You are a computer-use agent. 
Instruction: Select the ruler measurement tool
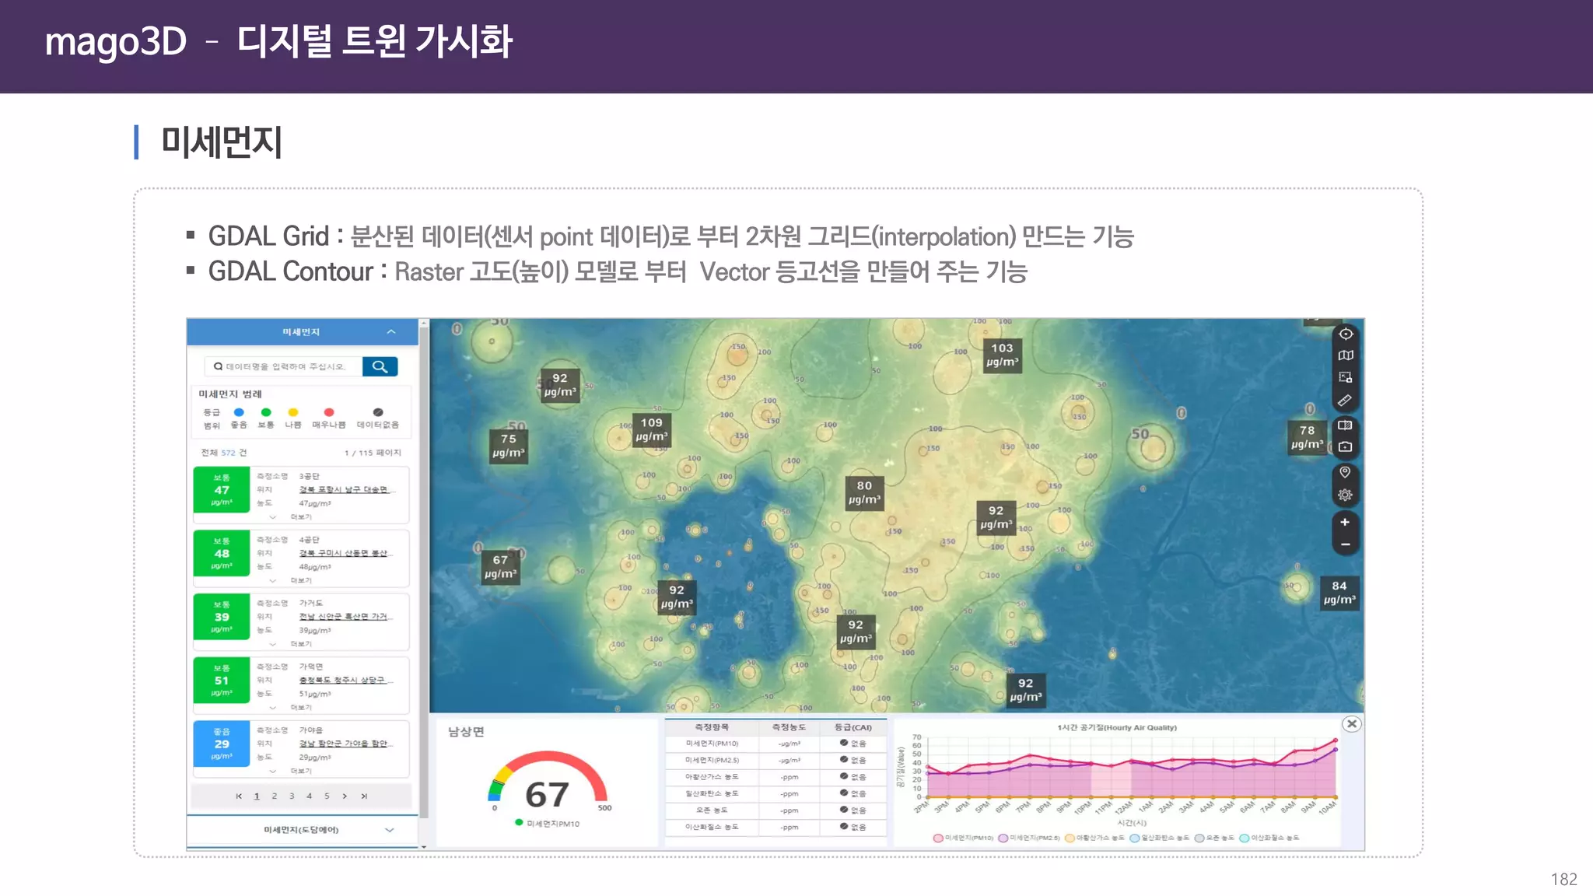pyautogui.click(x=1346, y=400)
